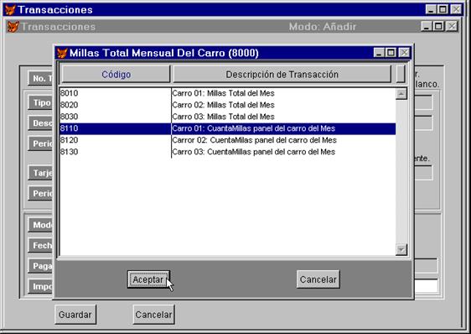
Task: Maximize the Millas Total Mensual dialog
Action: (391, 53)
